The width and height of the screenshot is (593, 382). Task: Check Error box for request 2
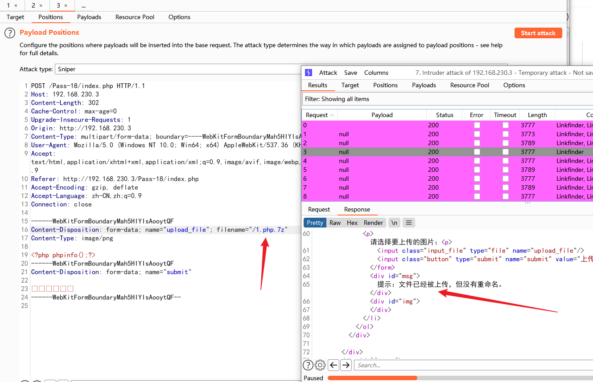[x=477, y=143]
